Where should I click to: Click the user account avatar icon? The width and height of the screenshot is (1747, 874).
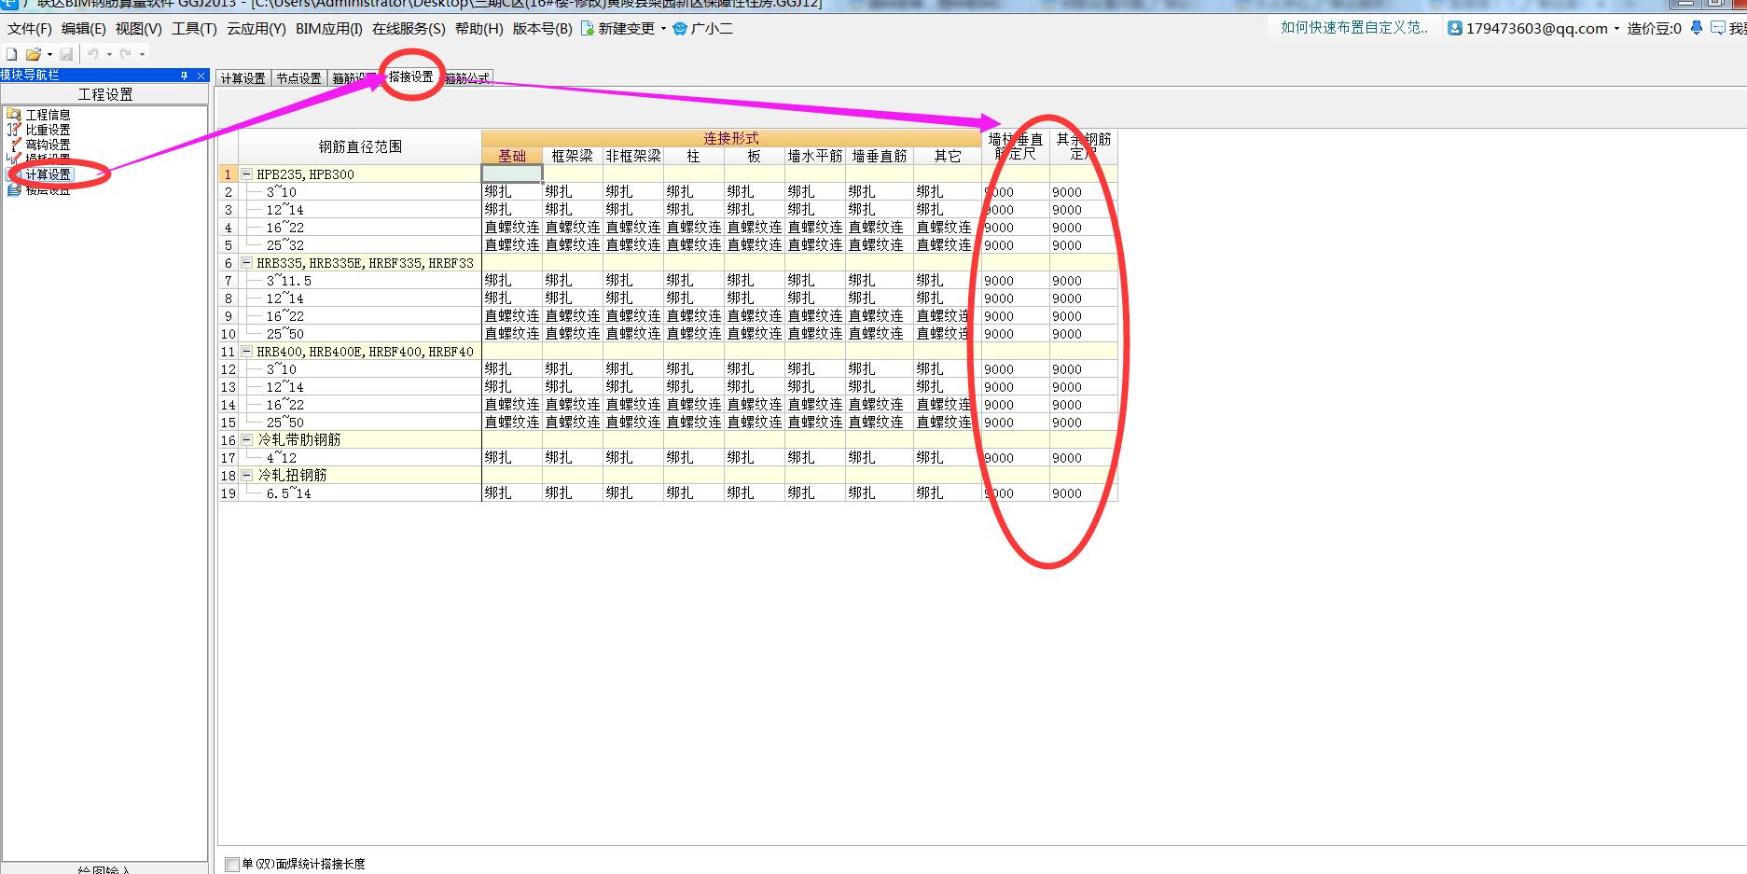(1455, 29)
